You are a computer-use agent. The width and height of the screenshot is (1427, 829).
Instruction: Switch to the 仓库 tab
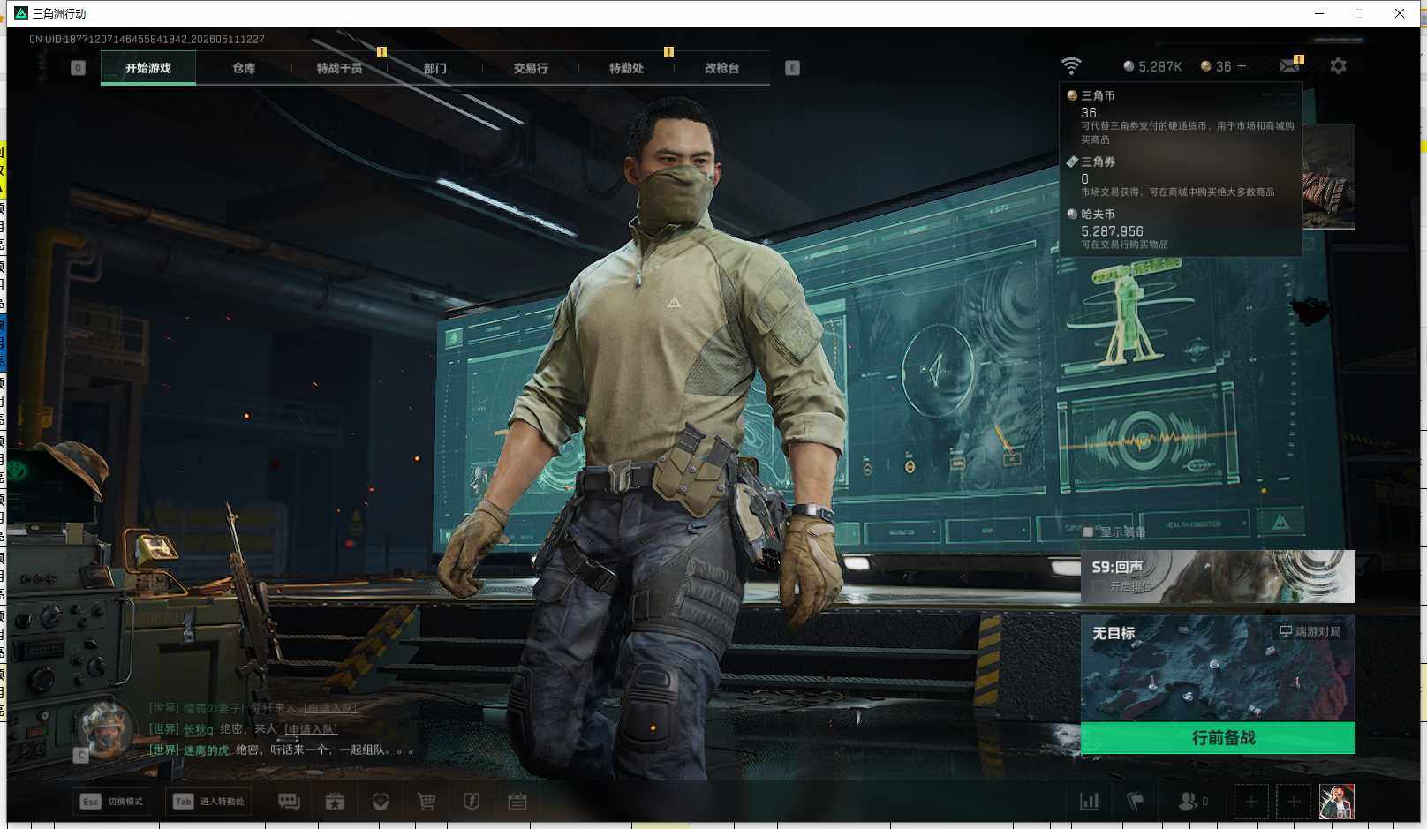tap(244, 68)
